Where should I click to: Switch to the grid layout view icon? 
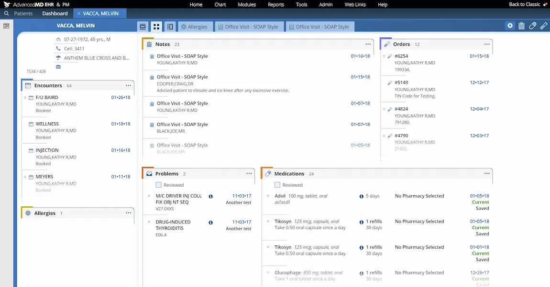coord(156,26)
